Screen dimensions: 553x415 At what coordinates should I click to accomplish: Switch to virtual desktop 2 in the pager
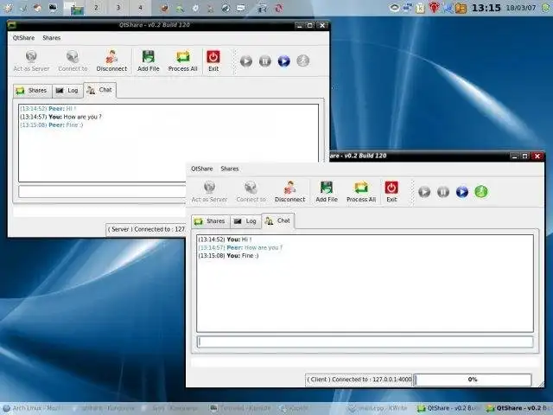[x=96, y=8]
